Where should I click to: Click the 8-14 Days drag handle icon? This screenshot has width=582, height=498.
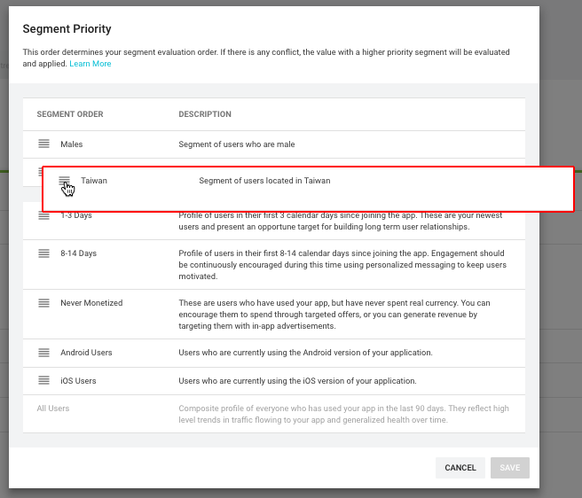tap(43, 253)
